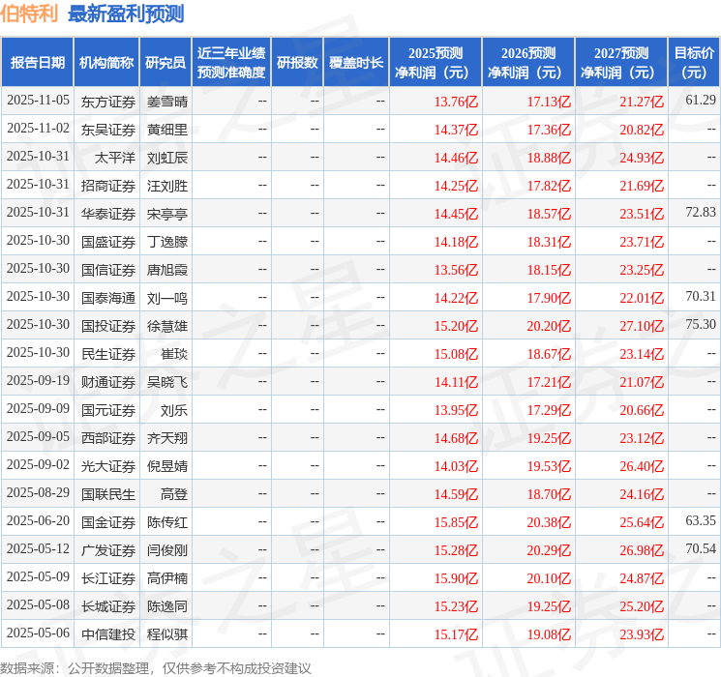Click the target price 75.30
Viewport: 721px width, 677px height.
tap(701, 324)
